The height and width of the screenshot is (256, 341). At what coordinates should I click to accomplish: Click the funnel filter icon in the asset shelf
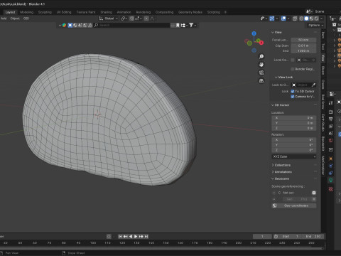pos(191,25)
